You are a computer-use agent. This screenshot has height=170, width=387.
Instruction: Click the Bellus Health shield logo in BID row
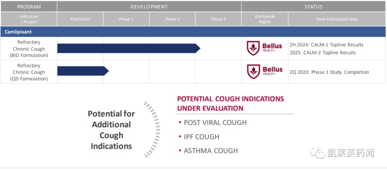(x=253, y=48)
